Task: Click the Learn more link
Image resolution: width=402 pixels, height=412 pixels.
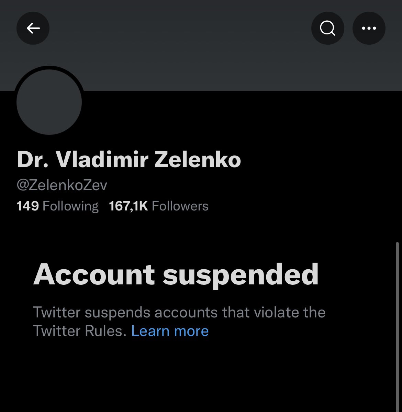Action: [170, 331]
